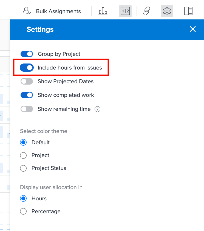
Task: Select Percentage for user allocation
Action: (x=23, y=211)
